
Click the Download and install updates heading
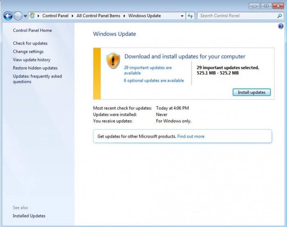[184, 56]
